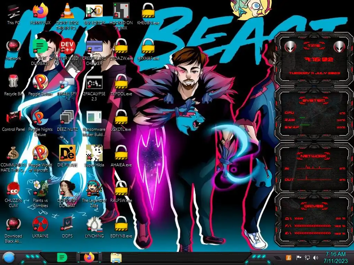Select the Peggle Nights Deluxe shortcut
The height and width of the screenshot is (265, 354).
click(40, 124)
